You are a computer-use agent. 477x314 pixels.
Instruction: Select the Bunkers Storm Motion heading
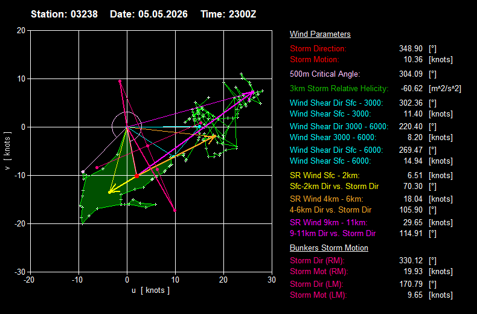coord(329,248)
